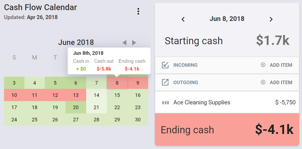
Task: Click plus icon next to Incoming ADD ITEM
Action: 263,65
